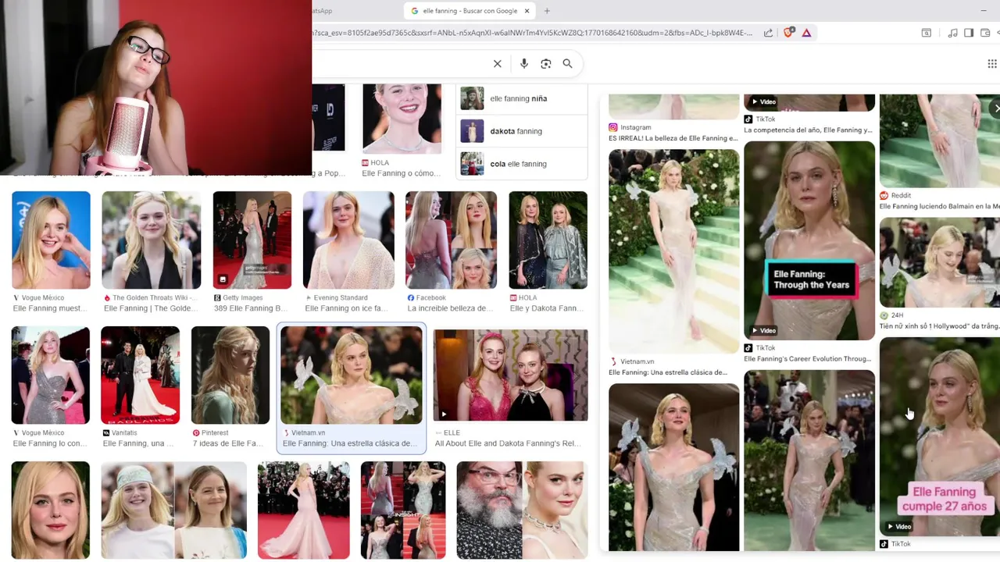Click the TikTok 'La competencia del año' caption
Viewport: 1000px width, 562px height.
pos(808,130)
